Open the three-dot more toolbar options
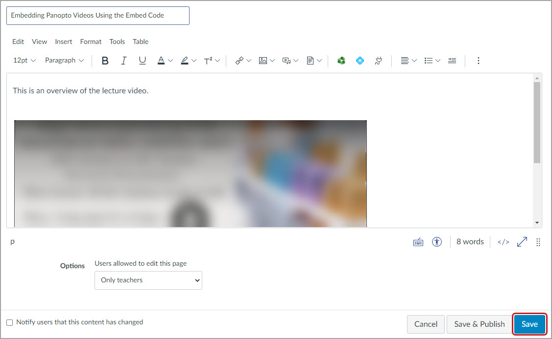552x339 pixels. (x=478, y=61)
